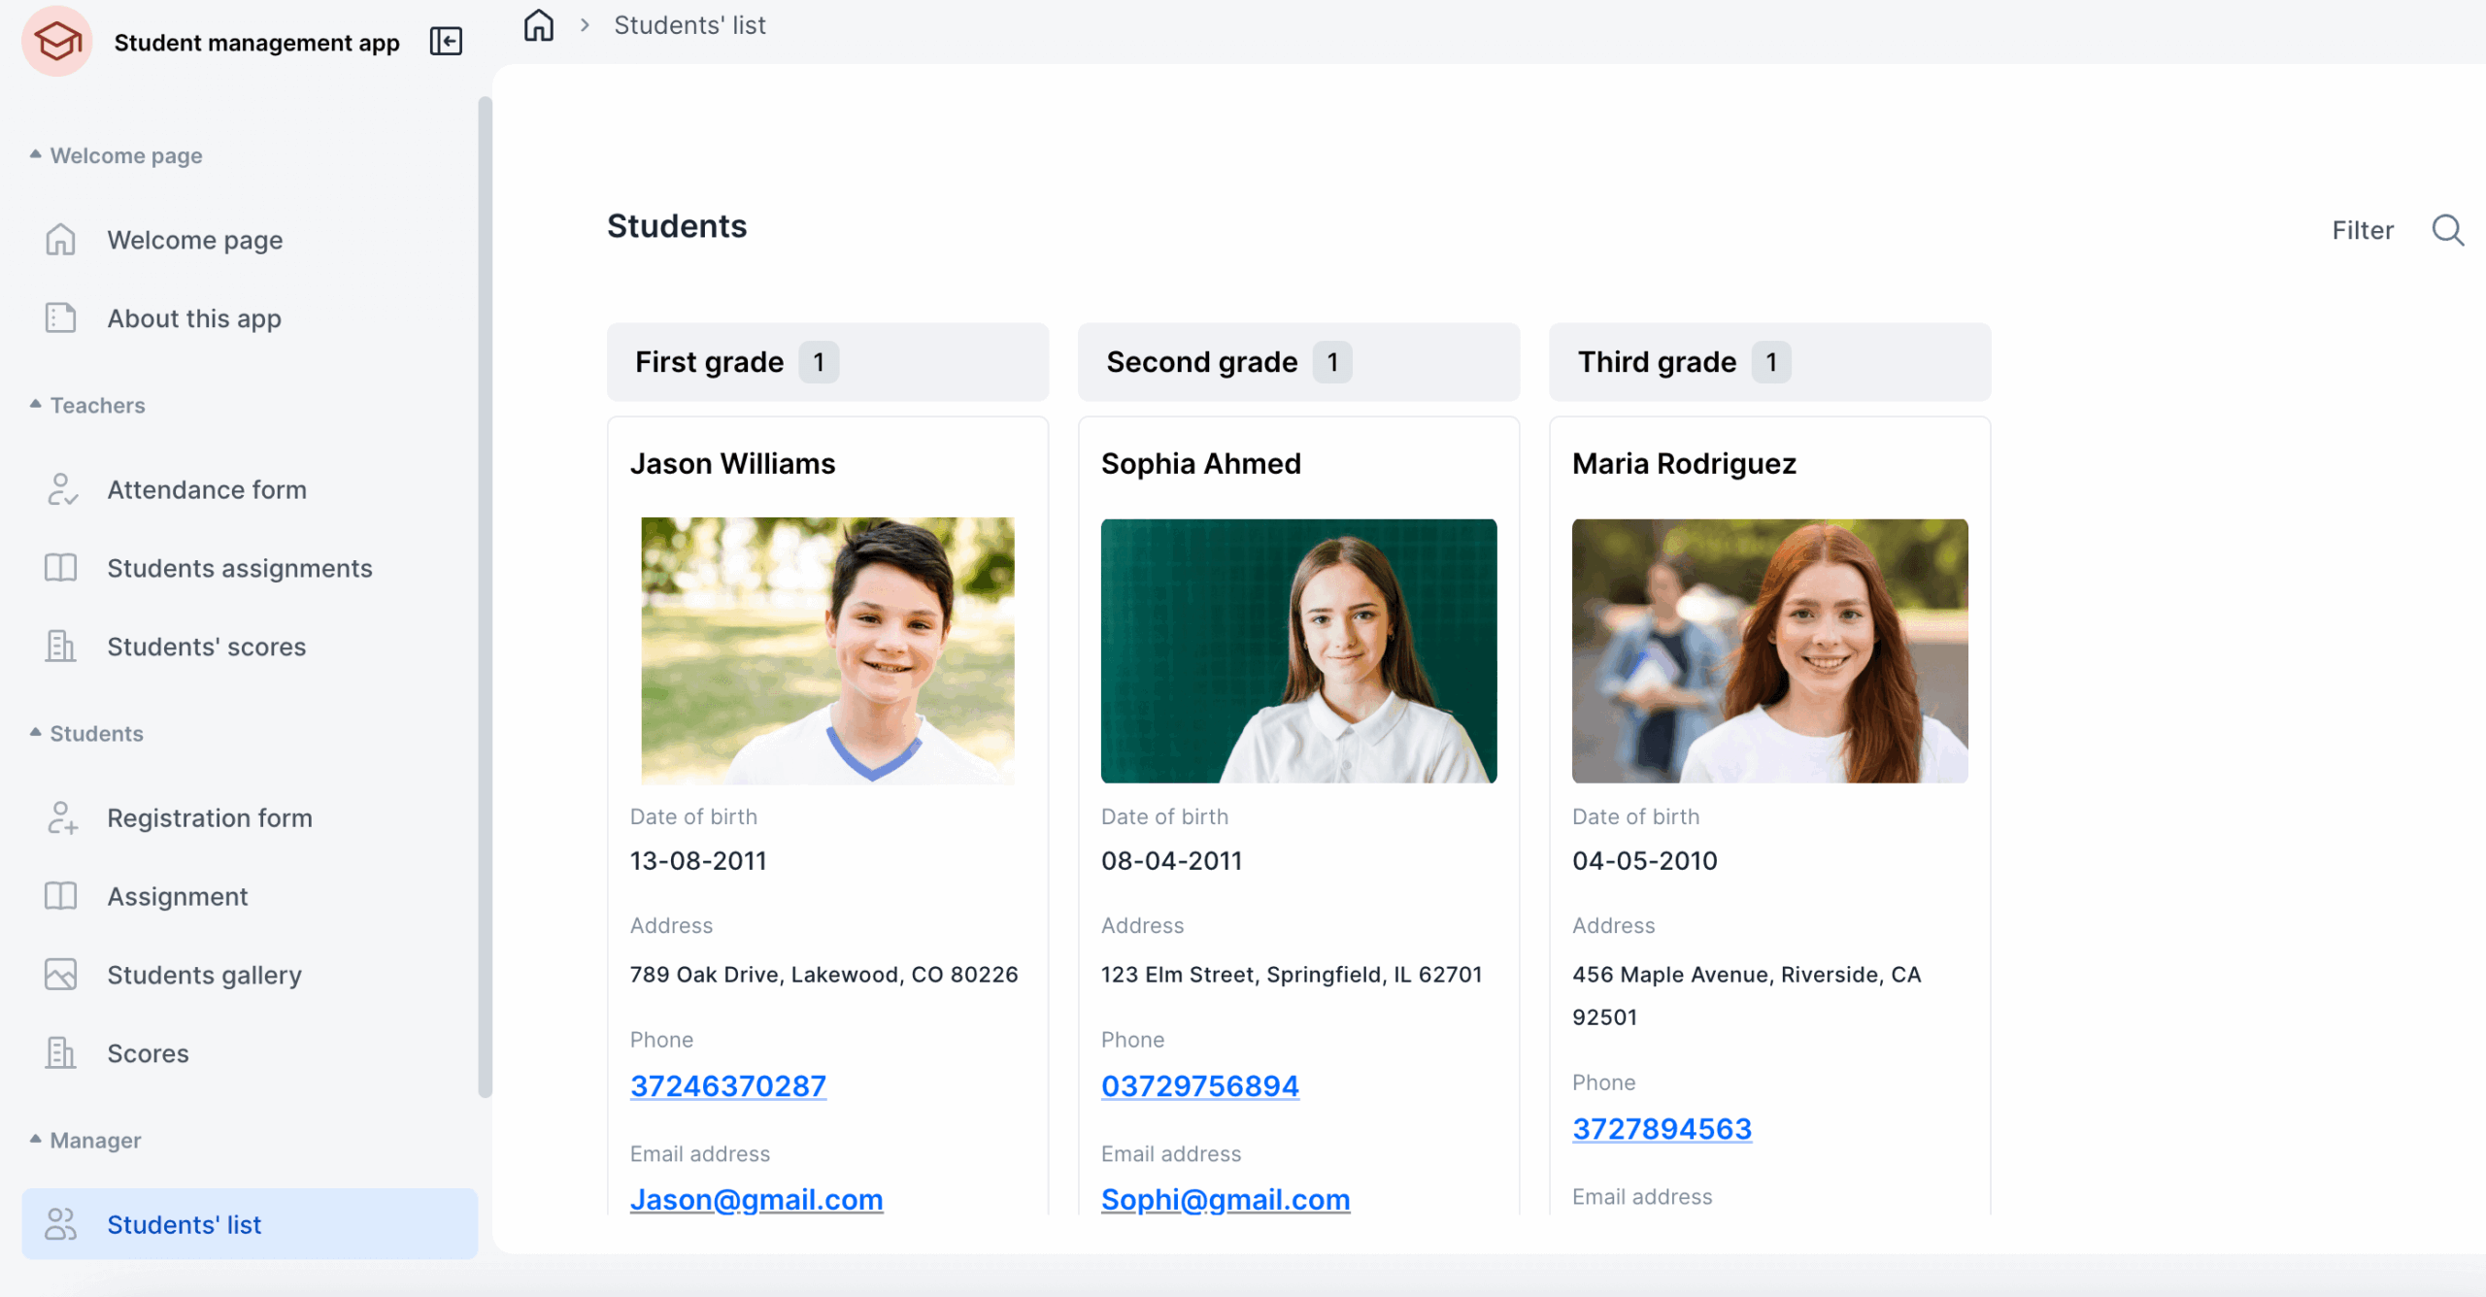Image resolution: width=2486 pixels, height=1297 pixels.
Task: Select Students' list in sidebar
Action: (x=184, y=1224)
